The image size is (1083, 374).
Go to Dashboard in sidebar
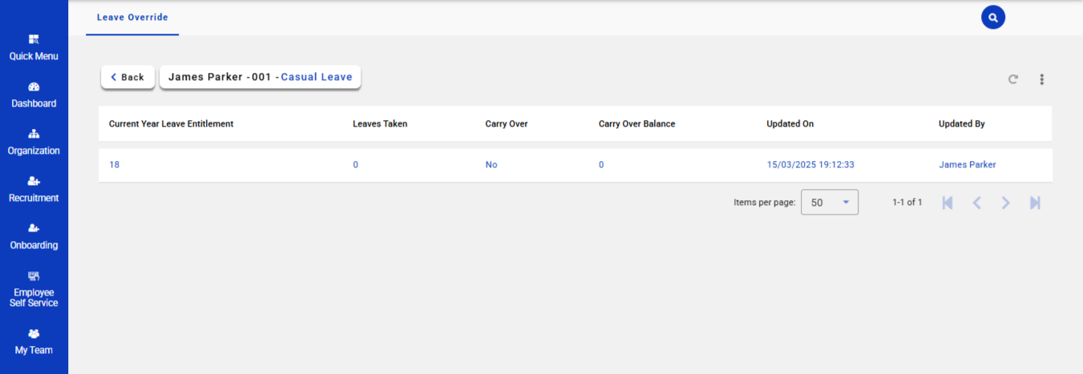tap(34, 95)
